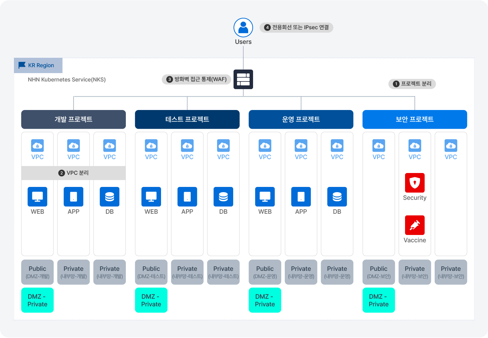This screenshot has height=338, width=488.
Task: Toggle the DMZ - Private badge under 보안 프로젝트
Action: point(379,300)
